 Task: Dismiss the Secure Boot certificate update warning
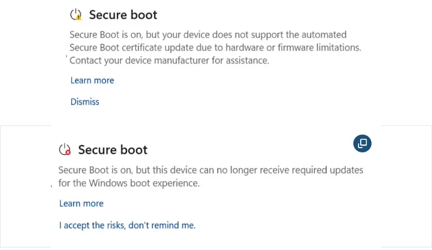point(85,101)
